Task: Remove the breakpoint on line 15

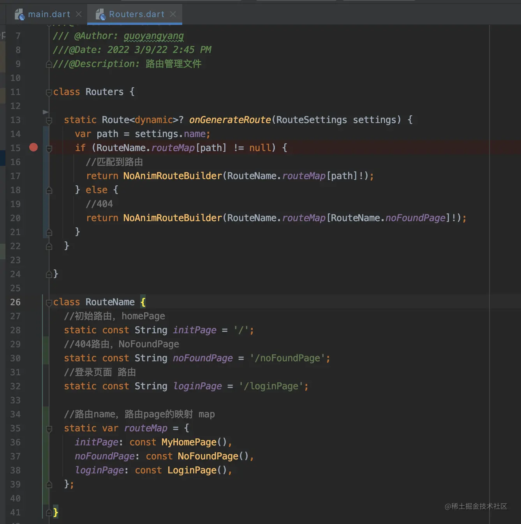Action: 33,147
